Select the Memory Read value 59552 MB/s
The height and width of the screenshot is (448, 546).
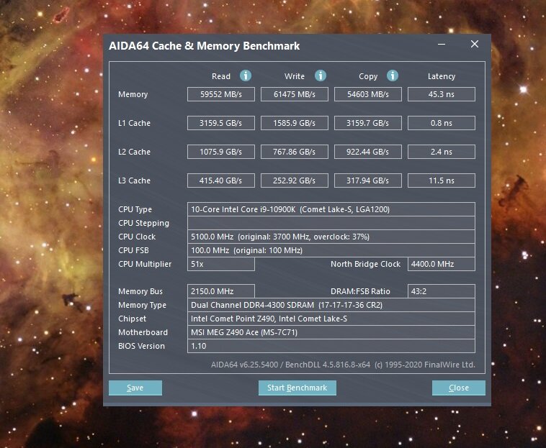[220, 94]
